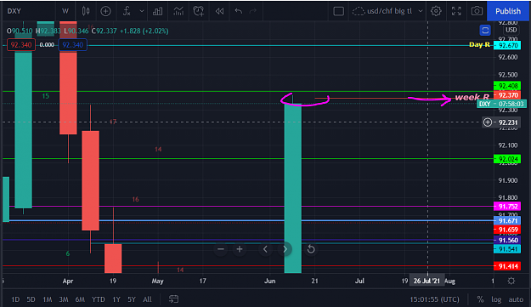Open the axis settings gear at the bottom right
The image size is (531, 307).
[x=511, y=281]
